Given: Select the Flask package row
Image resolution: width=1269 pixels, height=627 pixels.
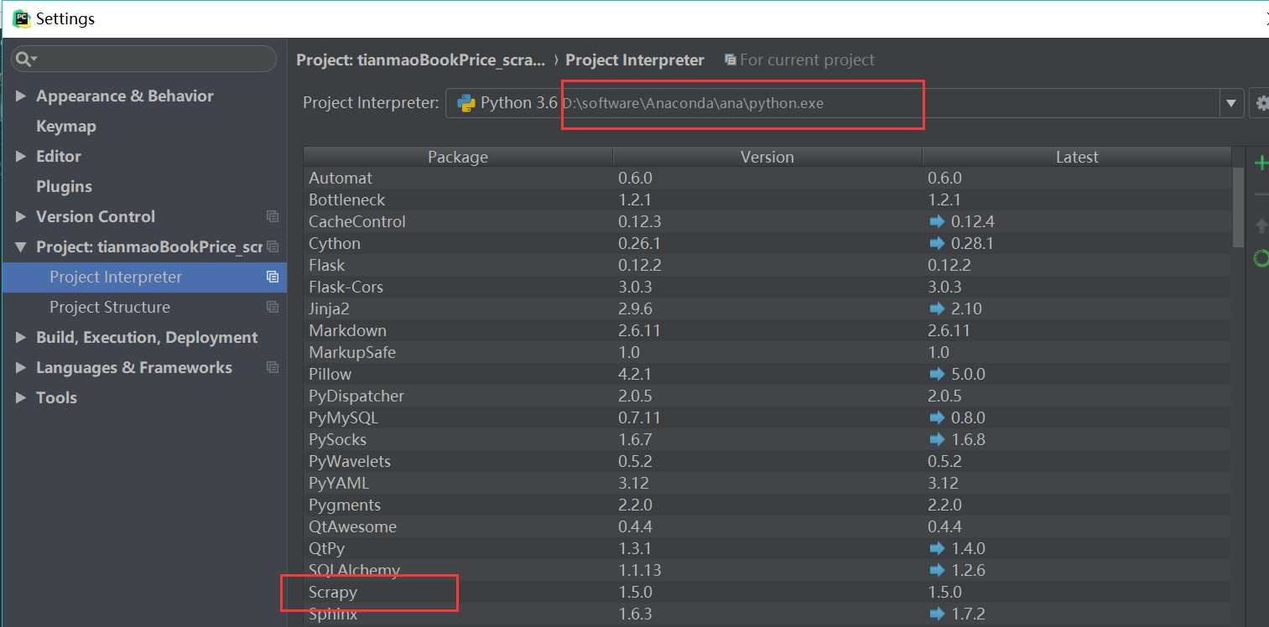Looking at the screenshot, I should (x=767, y=265).
